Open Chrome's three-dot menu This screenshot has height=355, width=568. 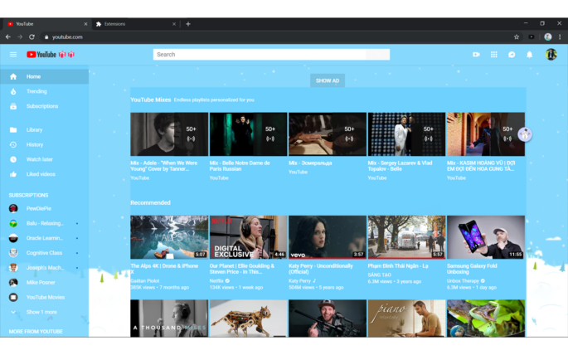(x=561, y=36)
